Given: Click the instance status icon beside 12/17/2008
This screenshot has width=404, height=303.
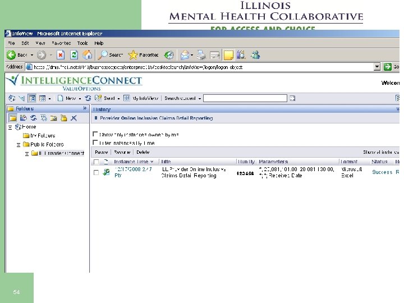Looking at the screenshot, I should tap(106, 172).
